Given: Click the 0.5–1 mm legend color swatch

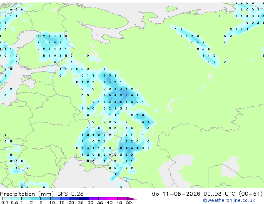Looking at the screenshot, I should pos(17,199).
